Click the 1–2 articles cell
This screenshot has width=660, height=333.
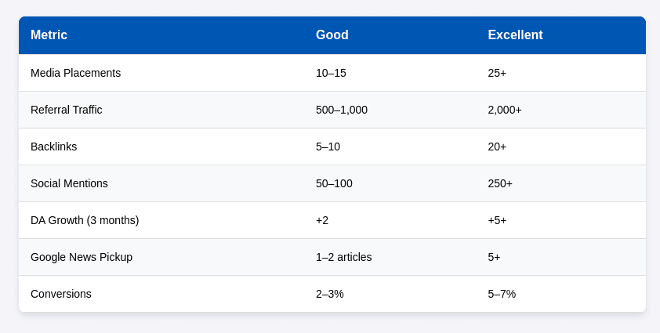[x=343, y=257]
